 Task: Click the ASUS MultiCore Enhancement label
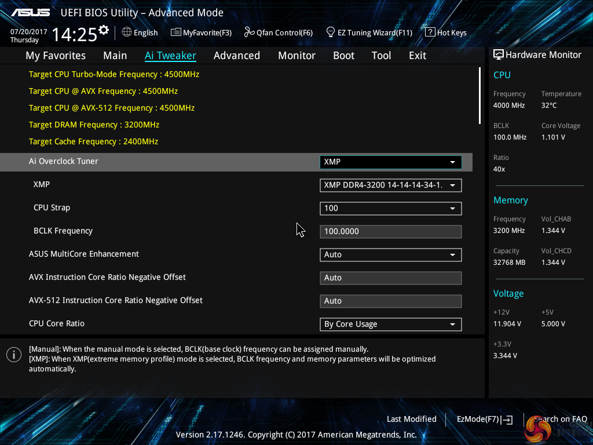84,254
